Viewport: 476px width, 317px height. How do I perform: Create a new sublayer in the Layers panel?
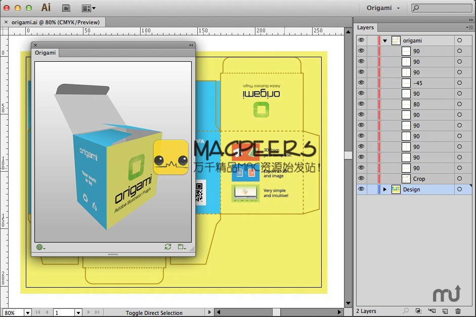click(431, 311)
